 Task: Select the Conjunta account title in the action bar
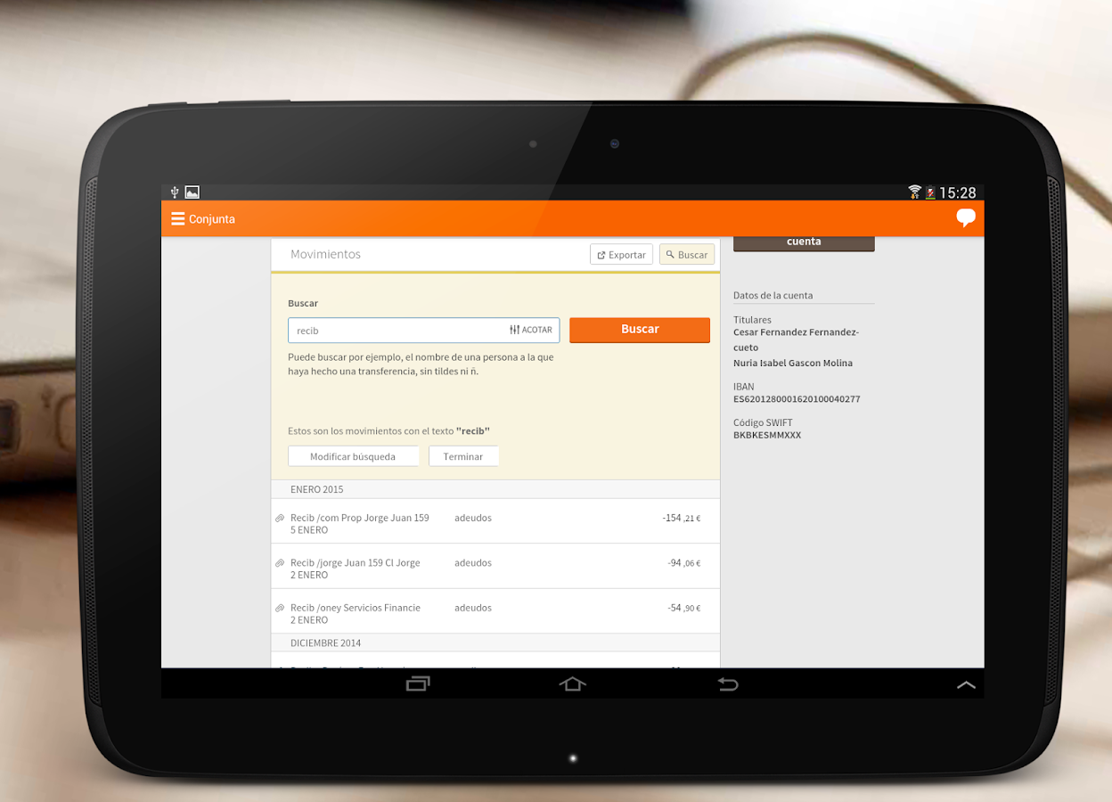(211, 218)
